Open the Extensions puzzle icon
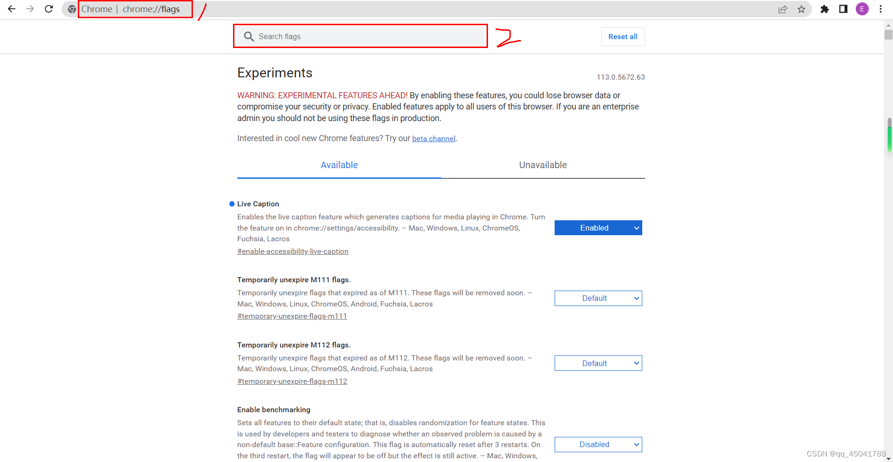Screen dimensions: 893x462 pos(824,9)
